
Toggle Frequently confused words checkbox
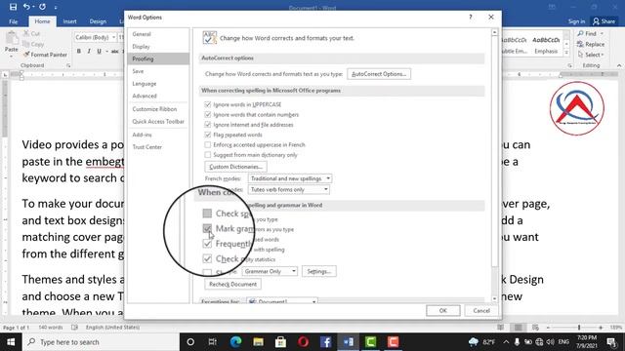click(207, 244)
